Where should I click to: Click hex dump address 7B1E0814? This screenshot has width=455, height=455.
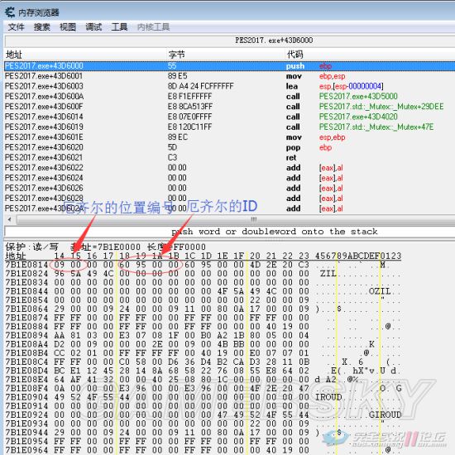tap(26, 265)
